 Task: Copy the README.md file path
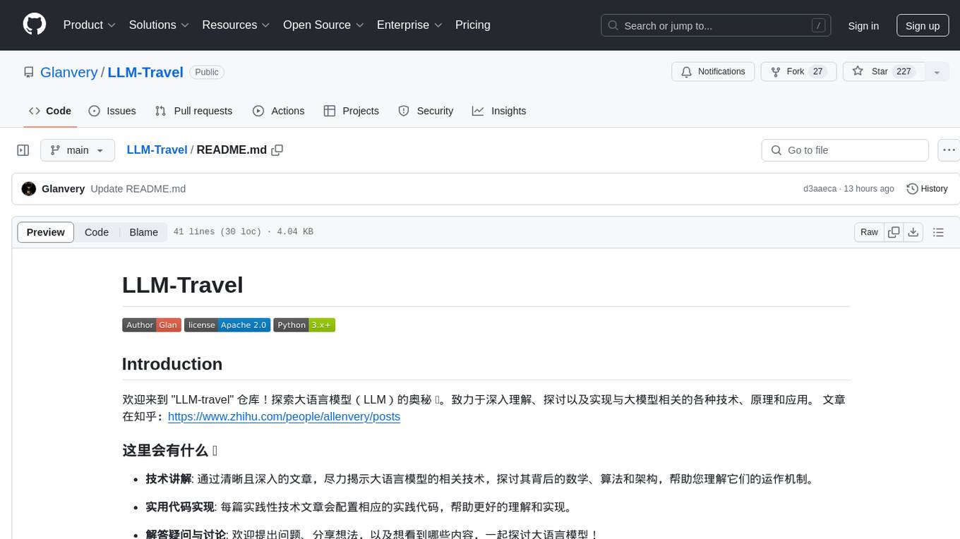tap(277, 150)
